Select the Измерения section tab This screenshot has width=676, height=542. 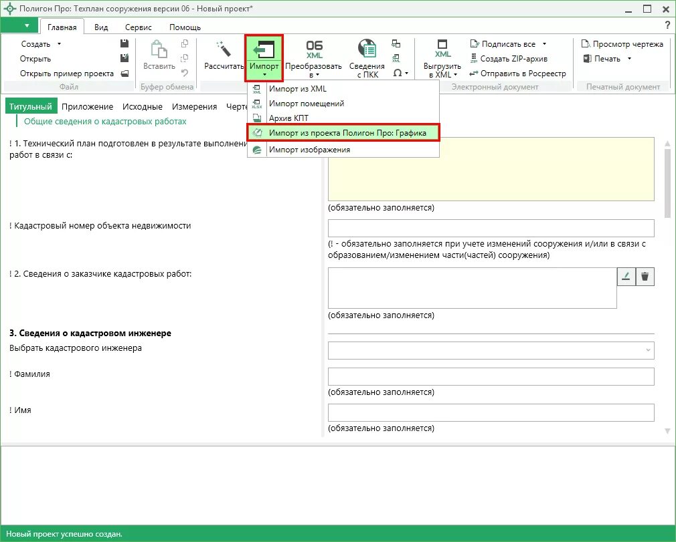[x=195, y=106]
